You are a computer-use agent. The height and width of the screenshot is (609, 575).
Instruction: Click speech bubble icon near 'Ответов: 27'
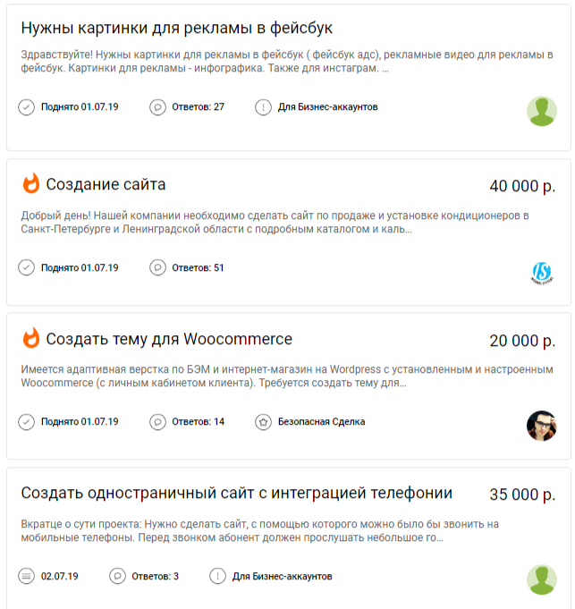coord(157,107)
